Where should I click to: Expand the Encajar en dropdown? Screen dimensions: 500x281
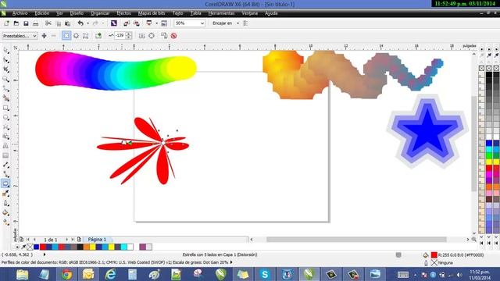click(237, 23)
